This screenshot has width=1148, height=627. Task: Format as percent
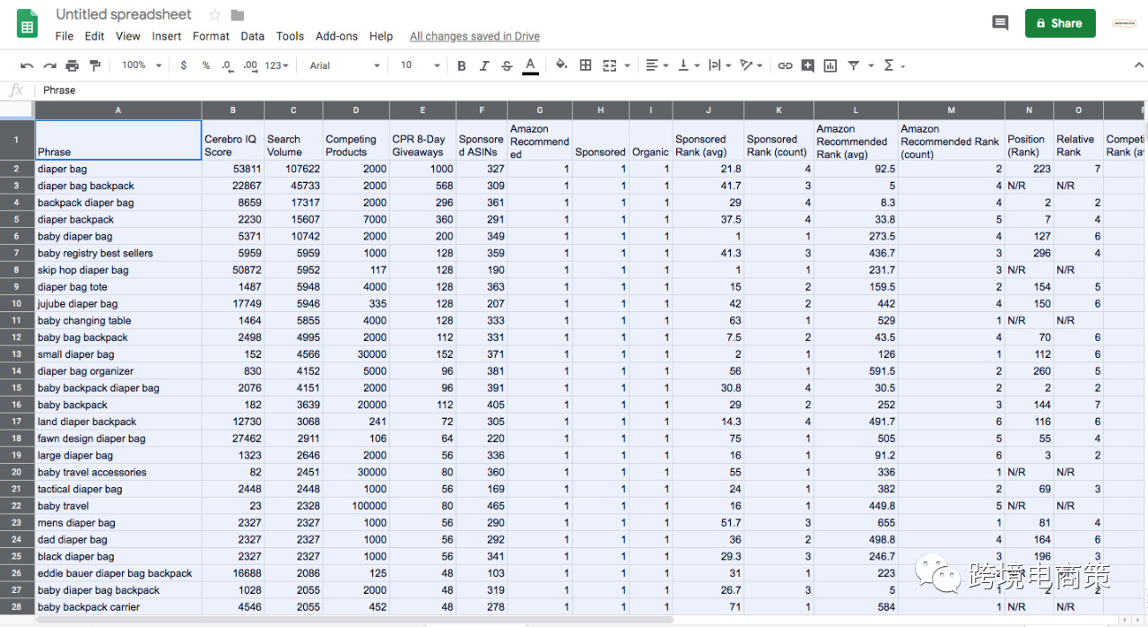(205, 65)
